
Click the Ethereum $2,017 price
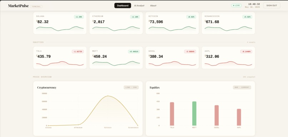[x=99, y=22]
